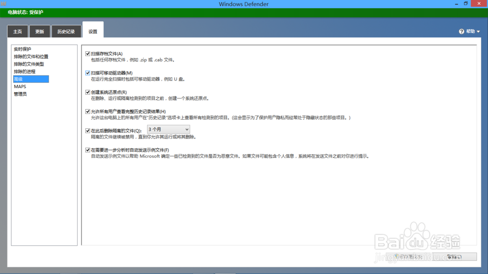488x274 pixels.
Task: Restore down the Windows Defender window
Action: 466,4
